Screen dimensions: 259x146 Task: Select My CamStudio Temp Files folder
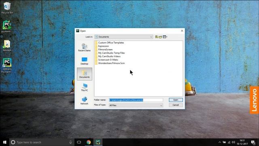coord(111,53)
